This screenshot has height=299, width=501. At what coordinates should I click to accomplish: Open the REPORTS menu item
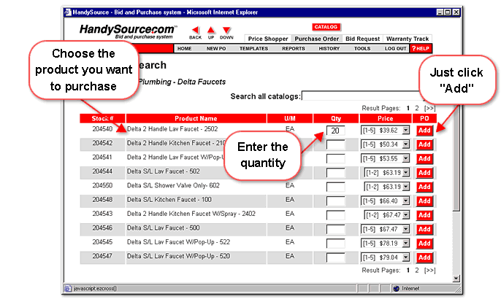pyautogui.click(x=293, y=48)
